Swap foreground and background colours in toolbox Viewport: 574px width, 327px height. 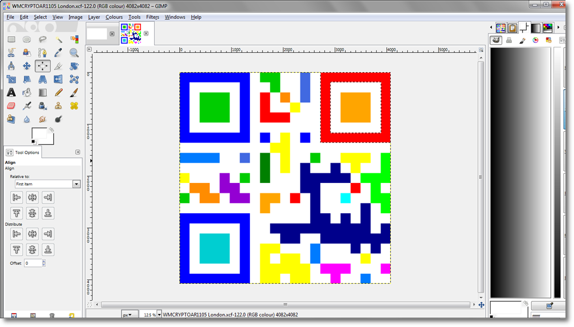pos(51,130)
